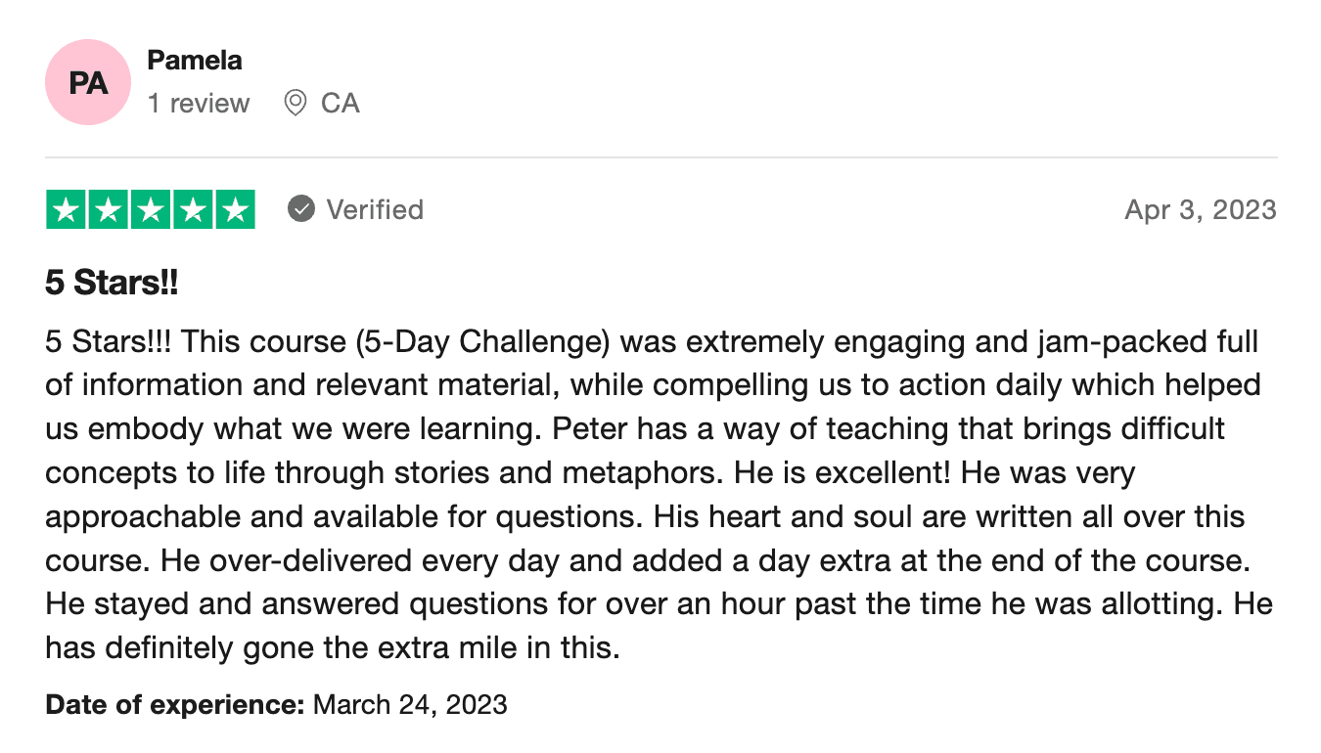Viewport: 1321px width, 753px height.
Task: Click the fourth green rating star
Action: (193, 210)
